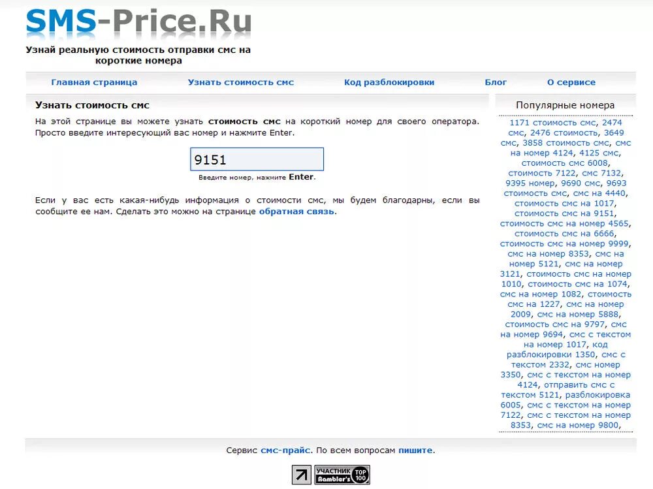Open the 4125 смс link
This screenshot has width=653, height=489.
[x=599, y=153]
